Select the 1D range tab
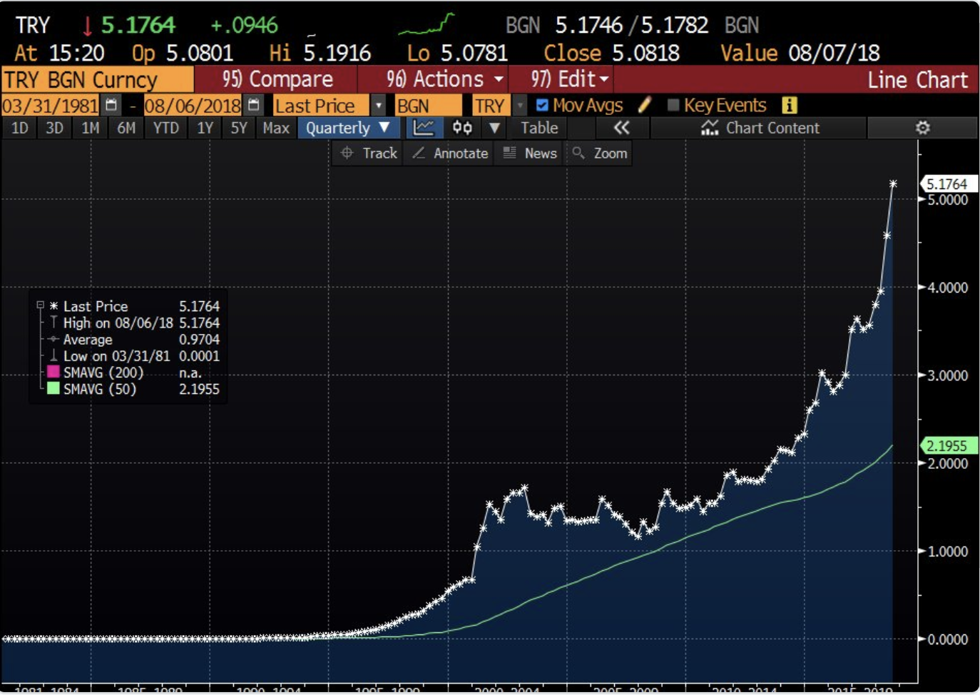The width and height of the screenshot is (980, 695). pyautogui.click(x=20, y=128)
